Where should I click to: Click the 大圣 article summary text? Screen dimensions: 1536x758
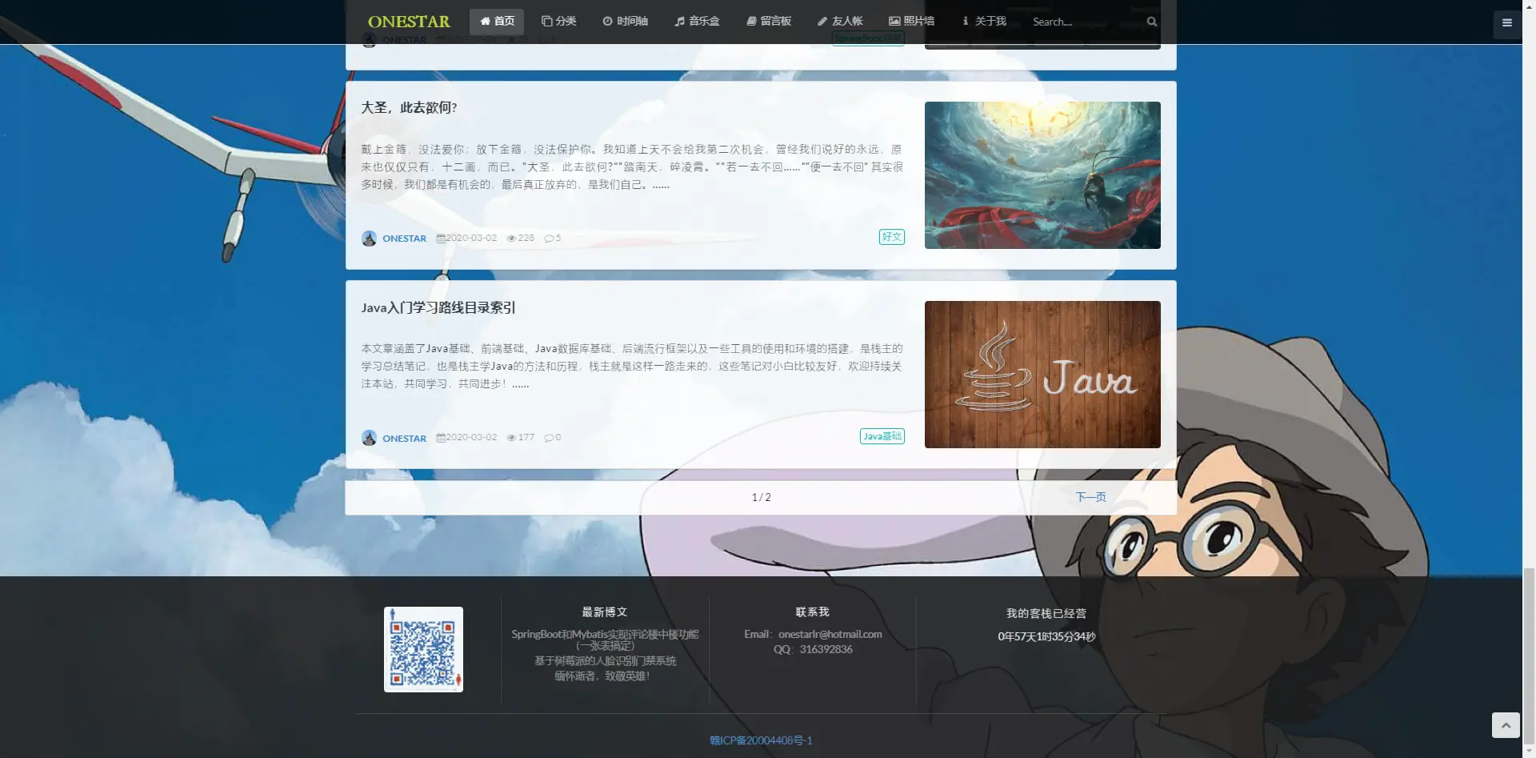(x=632, y=166)
